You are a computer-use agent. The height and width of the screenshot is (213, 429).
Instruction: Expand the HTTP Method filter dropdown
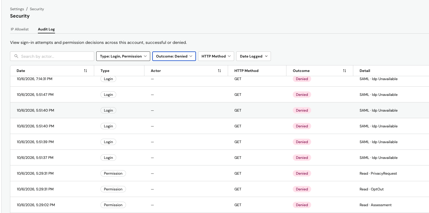click(x=216, y=56)
